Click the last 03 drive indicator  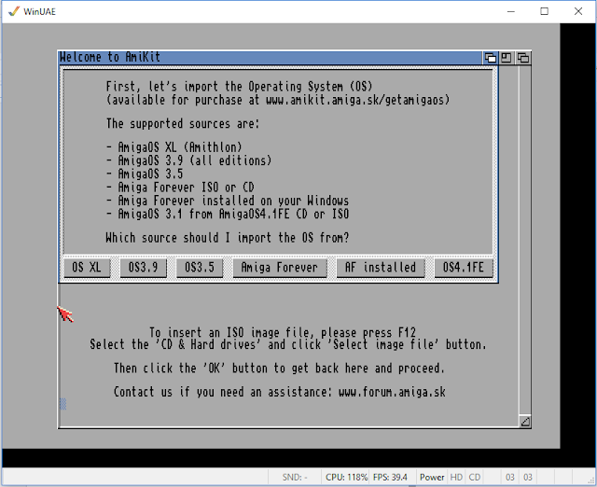[528, 477]
